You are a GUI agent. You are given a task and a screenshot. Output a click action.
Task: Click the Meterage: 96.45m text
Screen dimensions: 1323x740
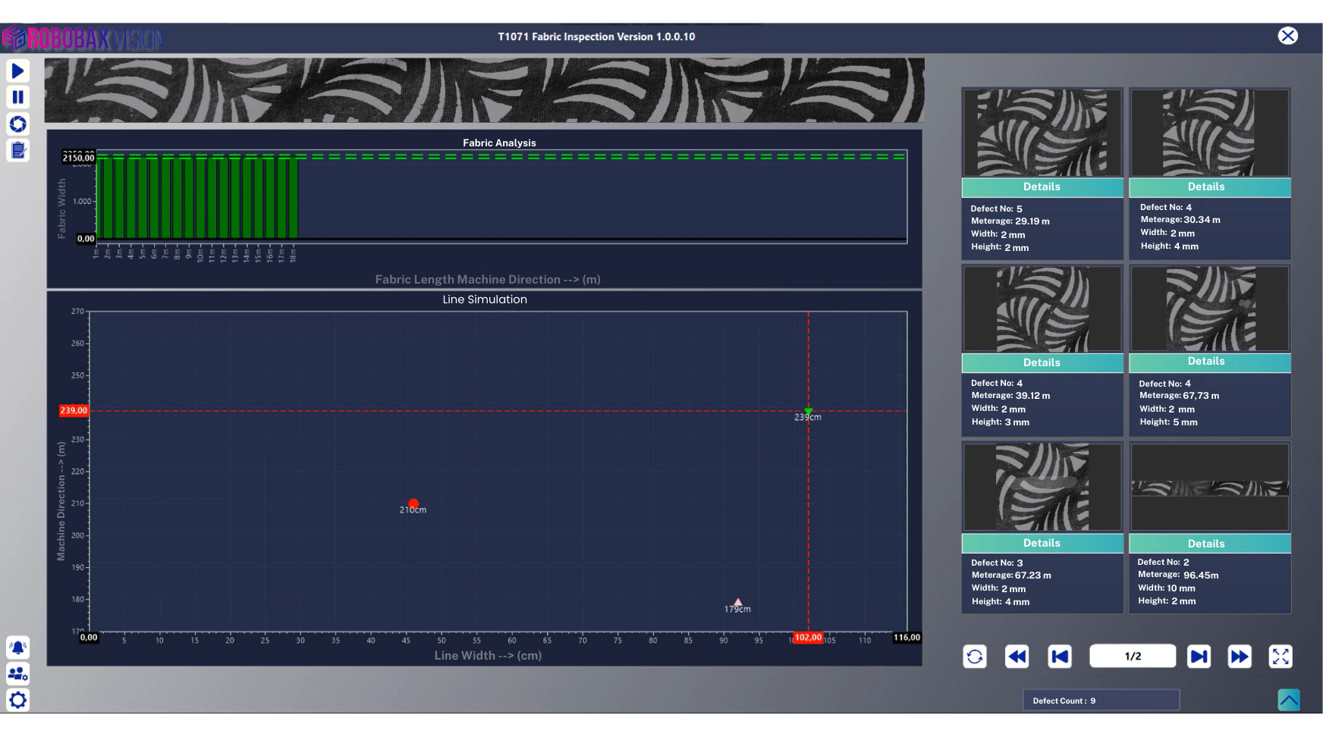[x=1178, y=575]
